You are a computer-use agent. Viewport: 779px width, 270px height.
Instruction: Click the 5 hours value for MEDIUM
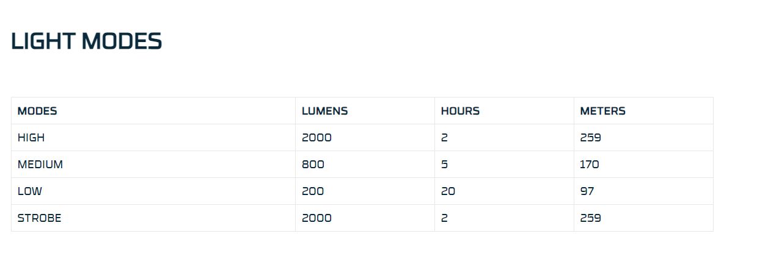444,165
